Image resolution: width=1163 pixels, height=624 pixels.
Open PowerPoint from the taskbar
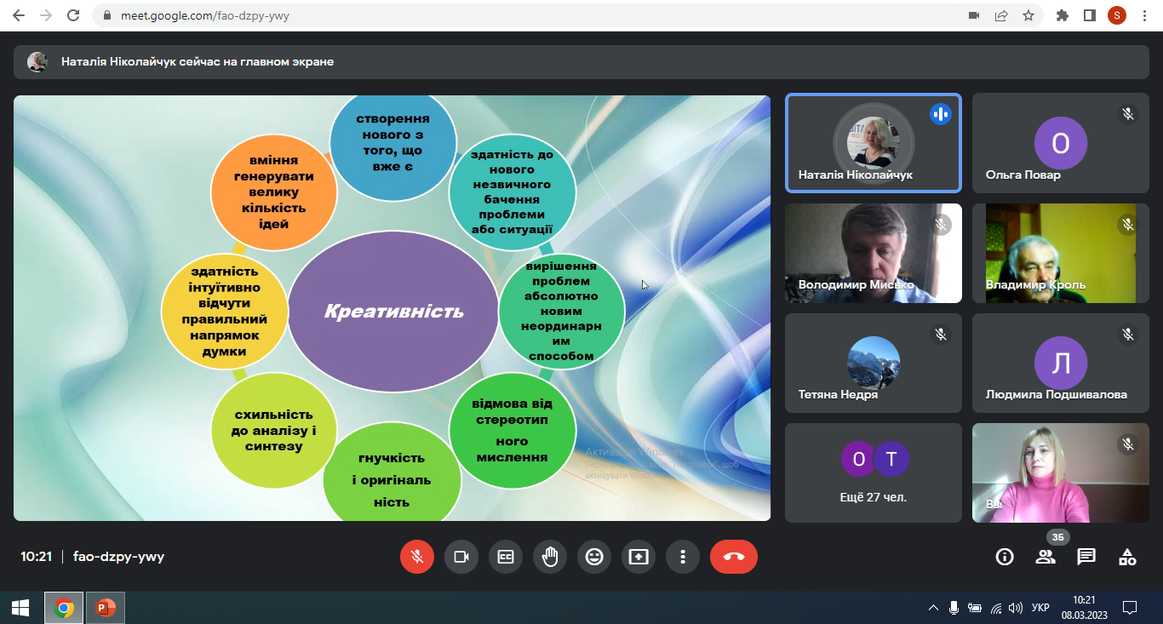[106, 608]
